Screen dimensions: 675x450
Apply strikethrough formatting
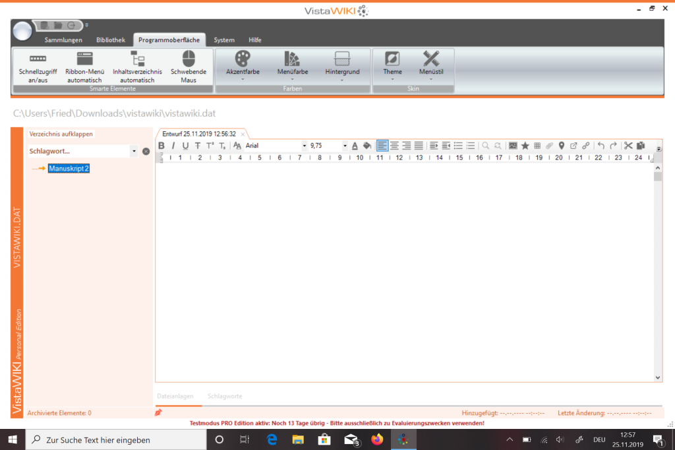pos(198,146)
